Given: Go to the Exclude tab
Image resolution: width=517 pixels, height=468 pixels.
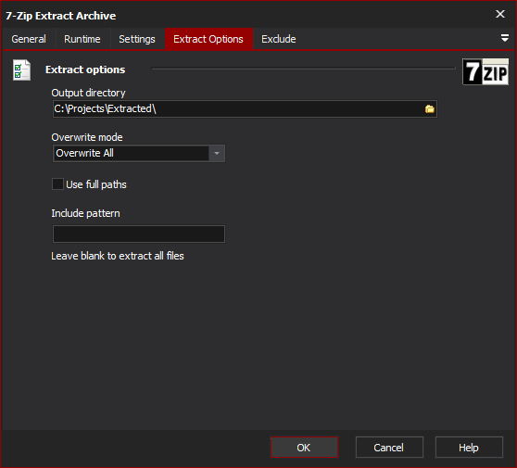Looking at the screenshot, I should (279, 39).
